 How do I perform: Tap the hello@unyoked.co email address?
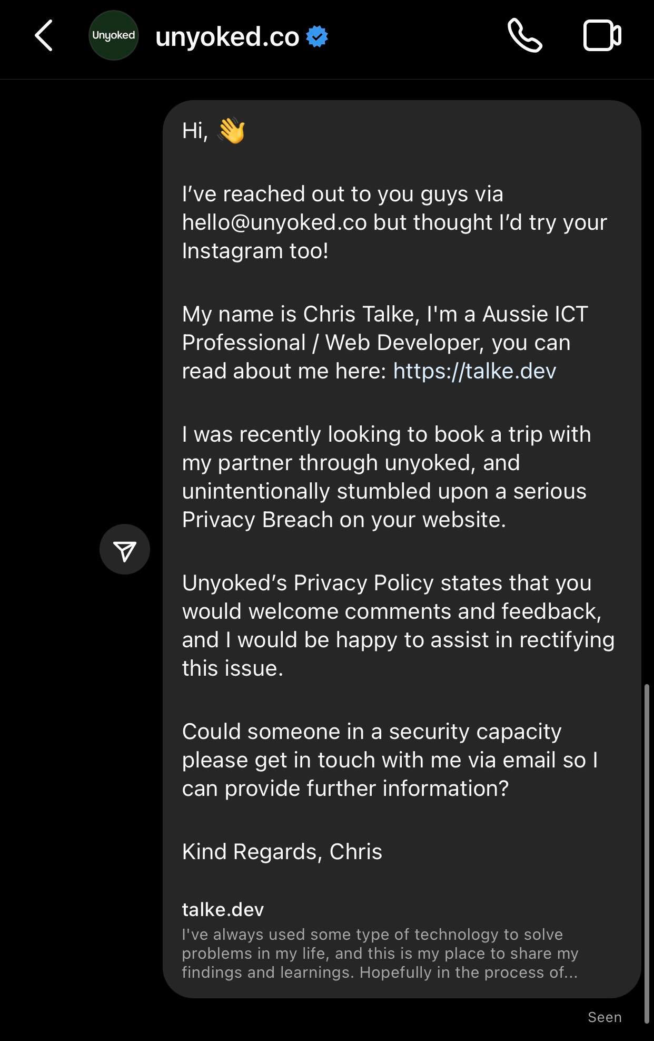click(274, 222)
